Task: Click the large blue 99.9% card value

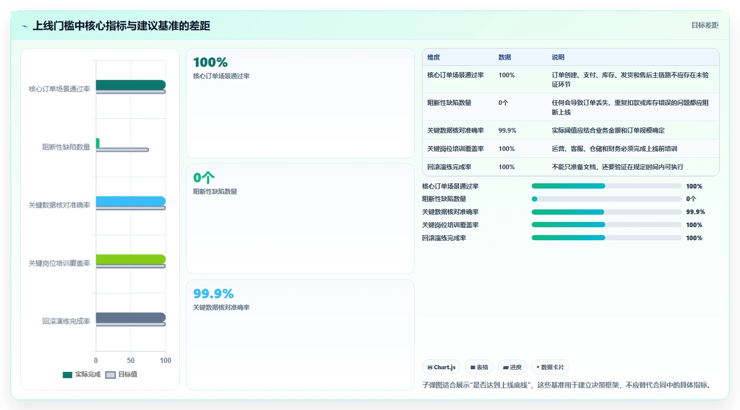Action: pyautogui.click(x=213, y=294)
